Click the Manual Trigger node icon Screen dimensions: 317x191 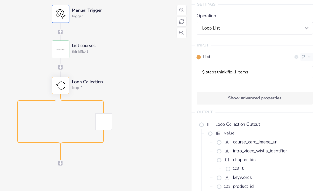coord(61,14)
